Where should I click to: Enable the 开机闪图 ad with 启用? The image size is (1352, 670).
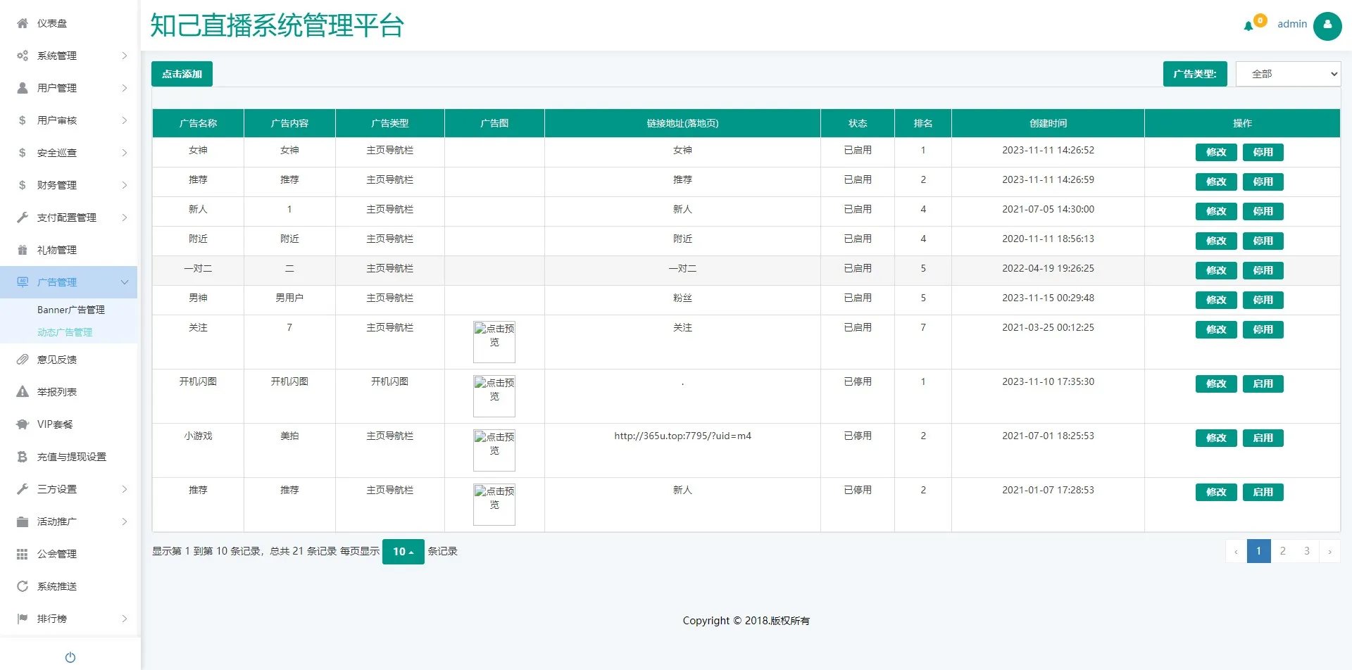pos(1263,384)
